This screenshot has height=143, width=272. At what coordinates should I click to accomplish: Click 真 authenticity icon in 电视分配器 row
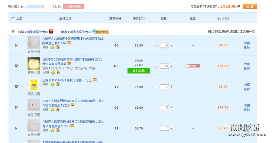[58, 84]
